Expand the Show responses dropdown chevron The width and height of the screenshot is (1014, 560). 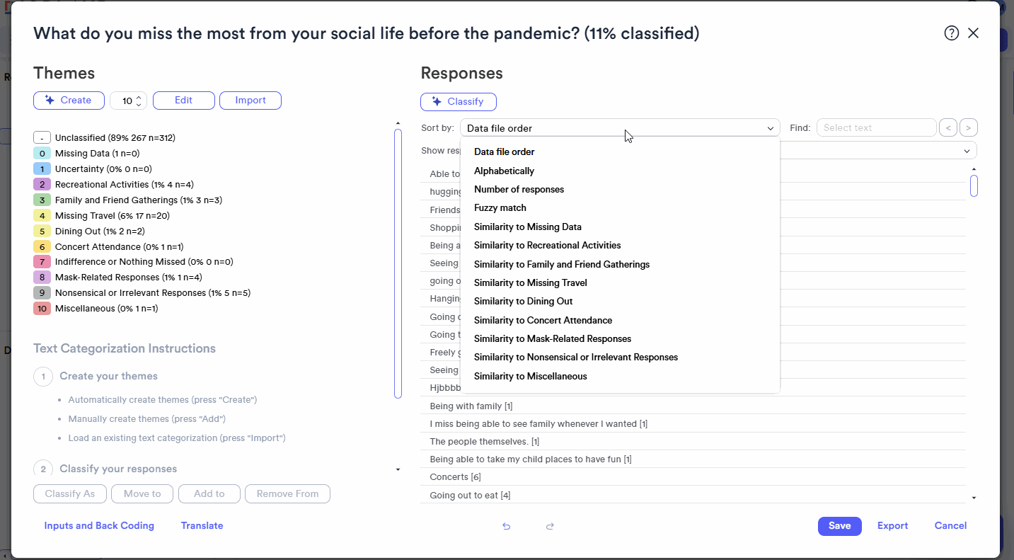pyautogui.click(x=967, y=151)
